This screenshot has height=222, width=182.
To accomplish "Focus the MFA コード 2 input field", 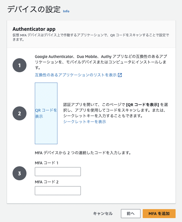I will click(x=58, y=191).
